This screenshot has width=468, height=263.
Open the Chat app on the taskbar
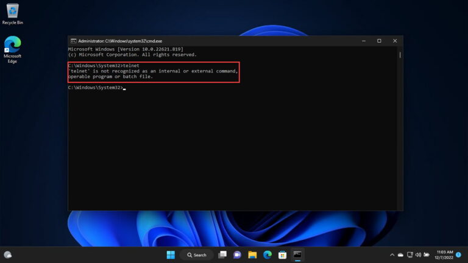pos(237,254)
